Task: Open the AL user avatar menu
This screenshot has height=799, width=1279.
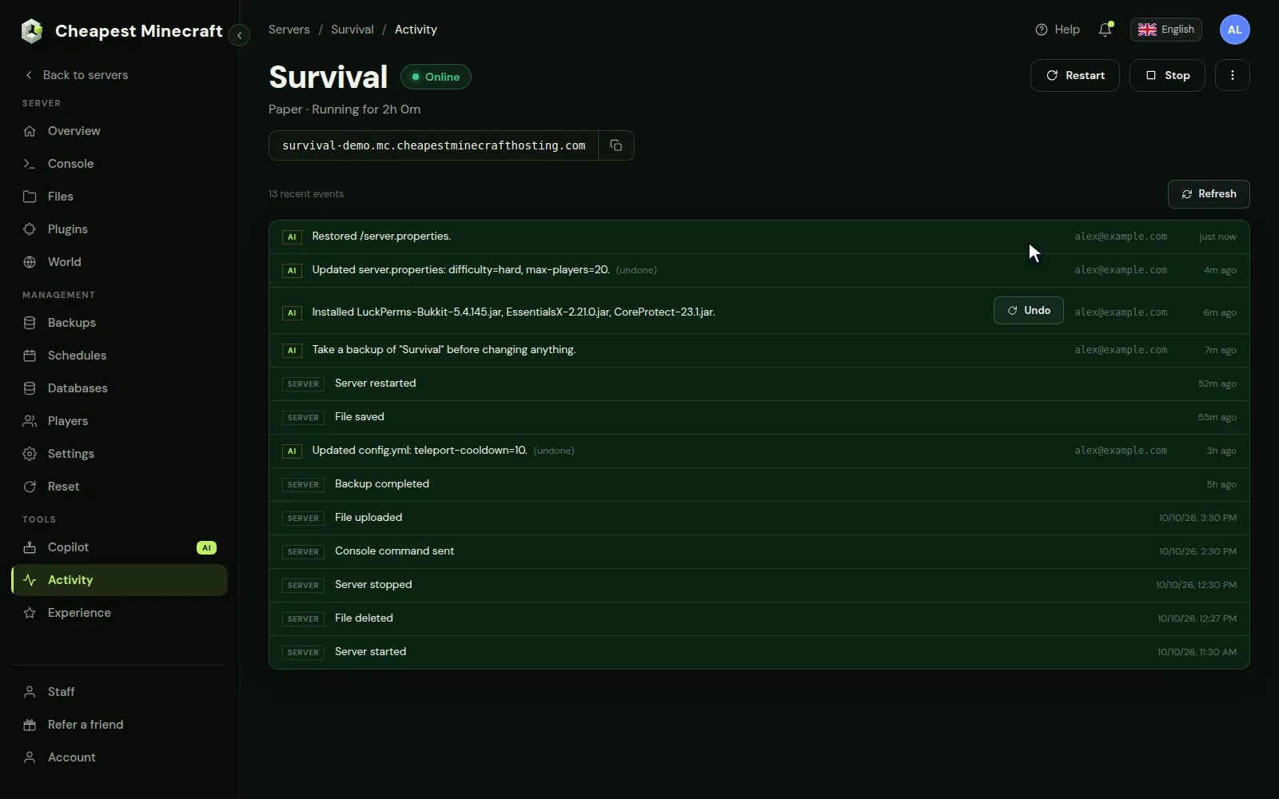Action: pos(1235,30)
